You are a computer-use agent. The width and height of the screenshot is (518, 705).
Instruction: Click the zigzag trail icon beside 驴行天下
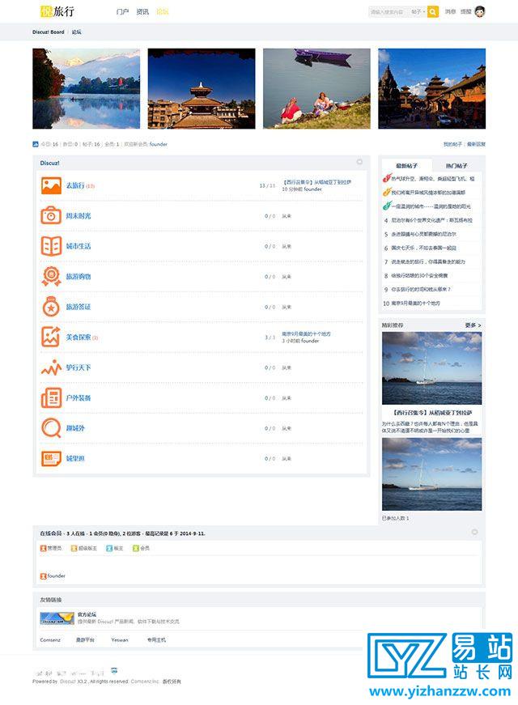pyautogui.click(x=51, y=367)
